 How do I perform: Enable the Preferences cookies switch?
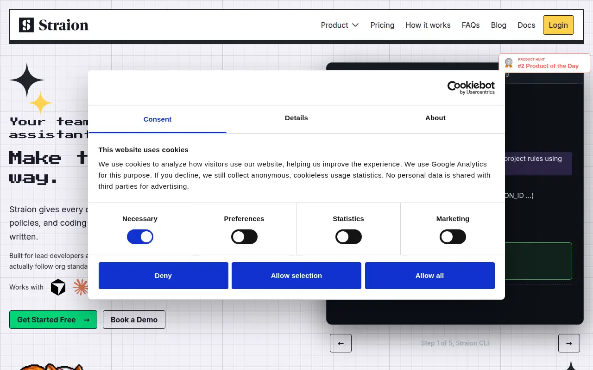[244, 237]
